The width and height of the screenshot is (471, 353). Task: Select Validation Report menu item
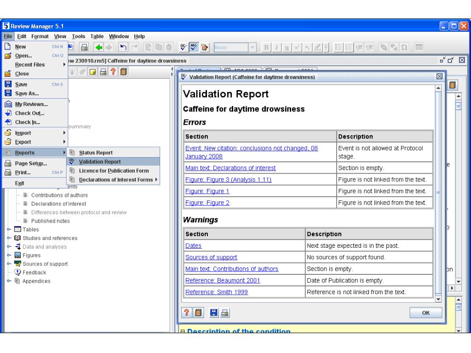(x=114, y=161)
